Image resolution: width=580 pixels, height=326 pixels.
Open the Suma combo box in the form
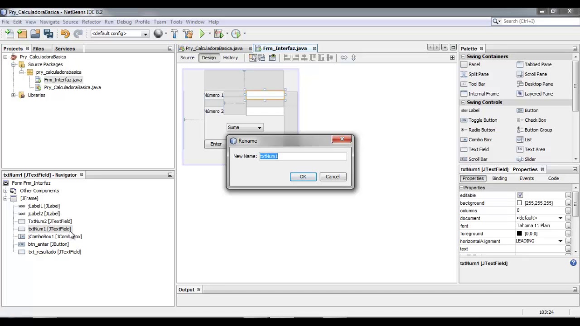click(x=245, y=127)
